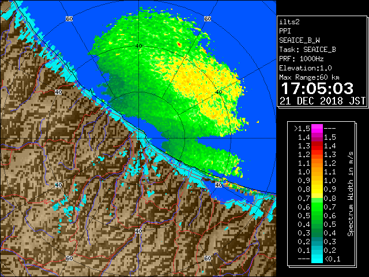Pick the bright cyan swatch for <0.1
369x277 pixels.
click(x=317, y=259)
